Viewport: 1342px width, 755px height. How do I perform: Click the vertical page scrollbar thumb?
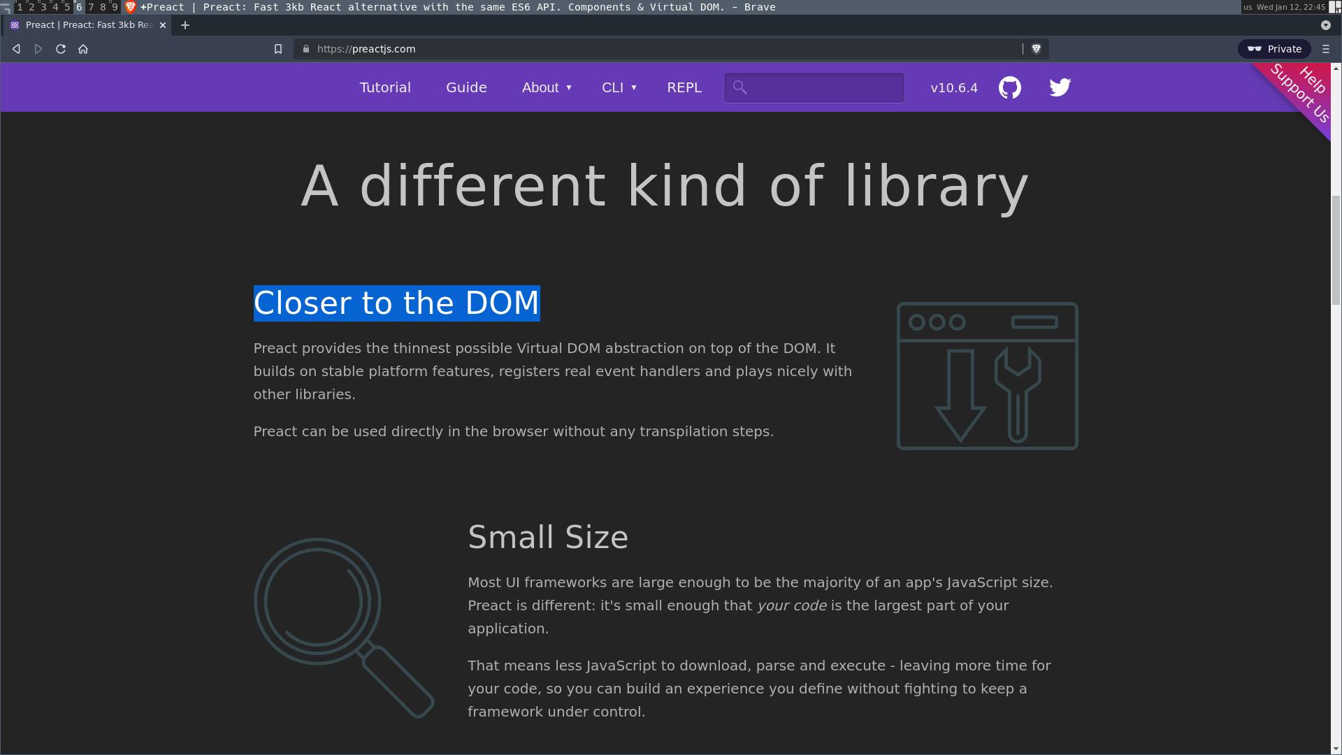coord(1336,250)
